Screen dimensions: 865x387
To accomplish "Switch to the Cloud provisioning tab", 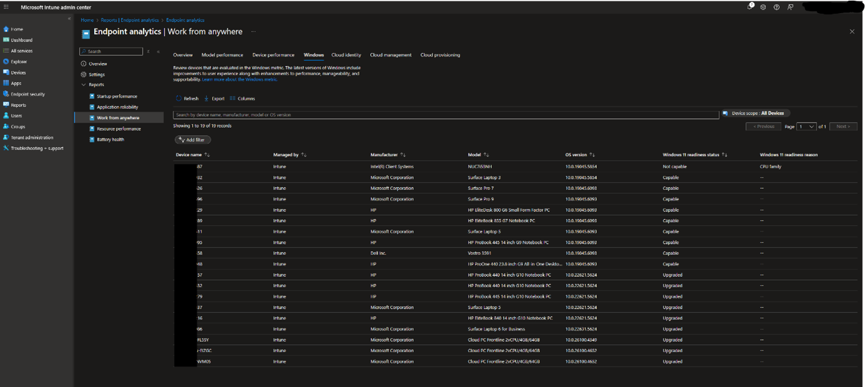I will pyautogui.click(x=440, y=55).
